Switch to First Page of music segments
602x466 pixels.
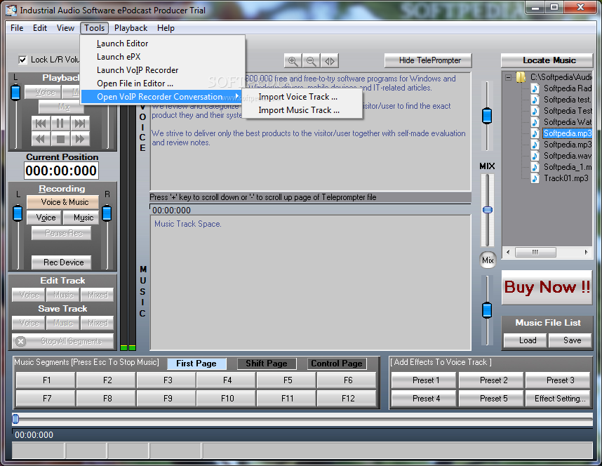click(196, 364)
